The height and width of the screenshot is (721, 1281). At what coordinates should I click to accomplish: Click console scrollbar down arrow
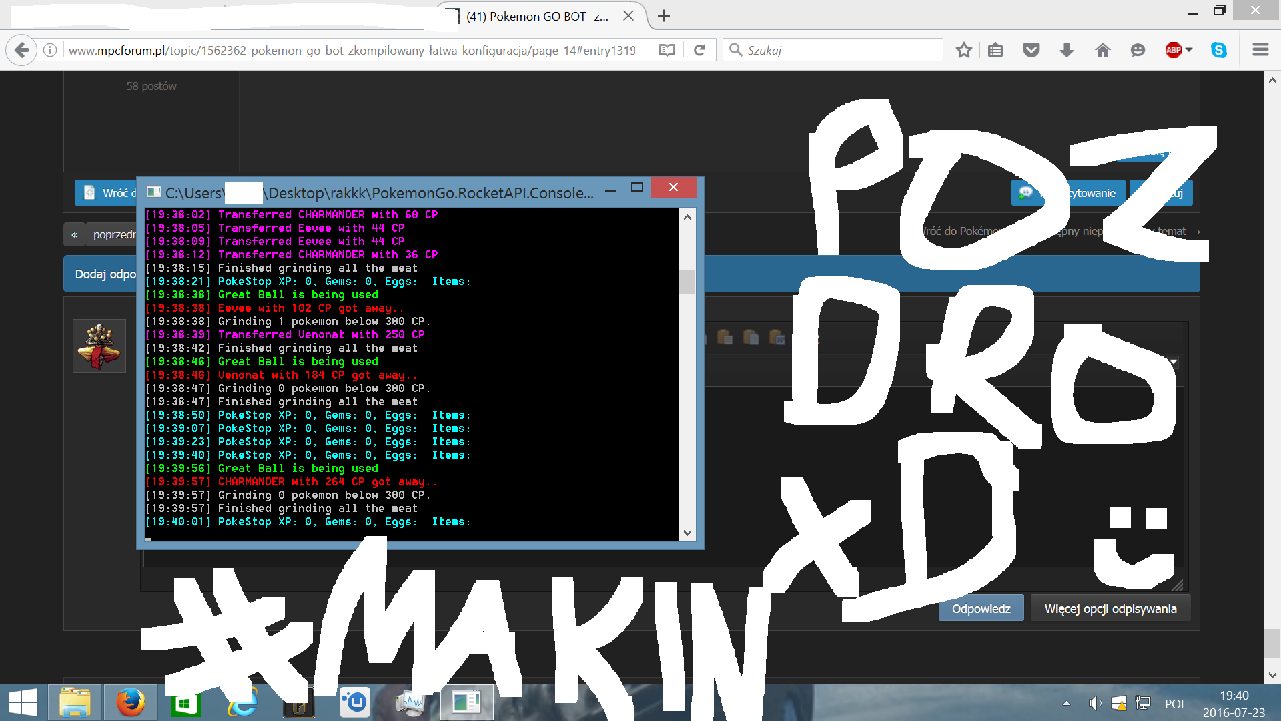687,533
